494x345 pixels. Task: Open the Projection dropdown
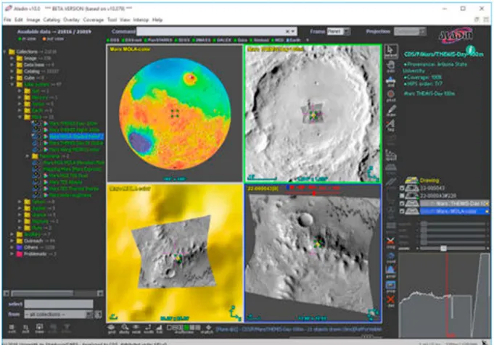[x=410, y=31]
